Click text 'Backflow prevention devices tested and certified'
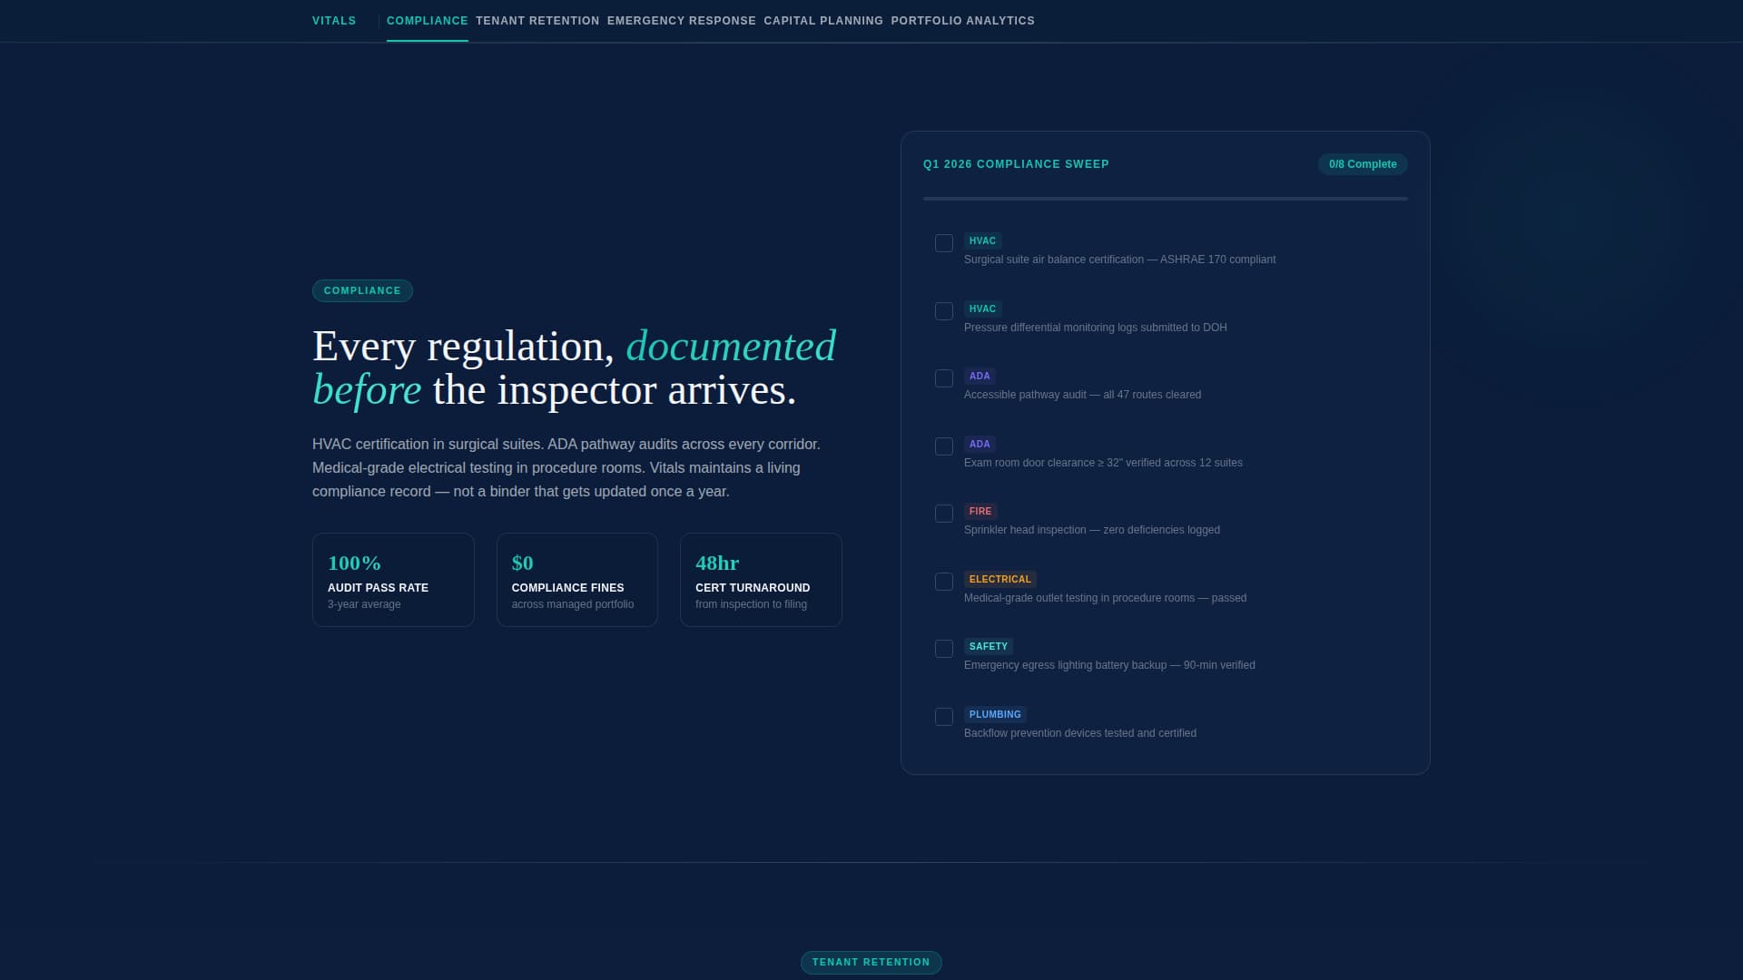 pos(1080,733)
